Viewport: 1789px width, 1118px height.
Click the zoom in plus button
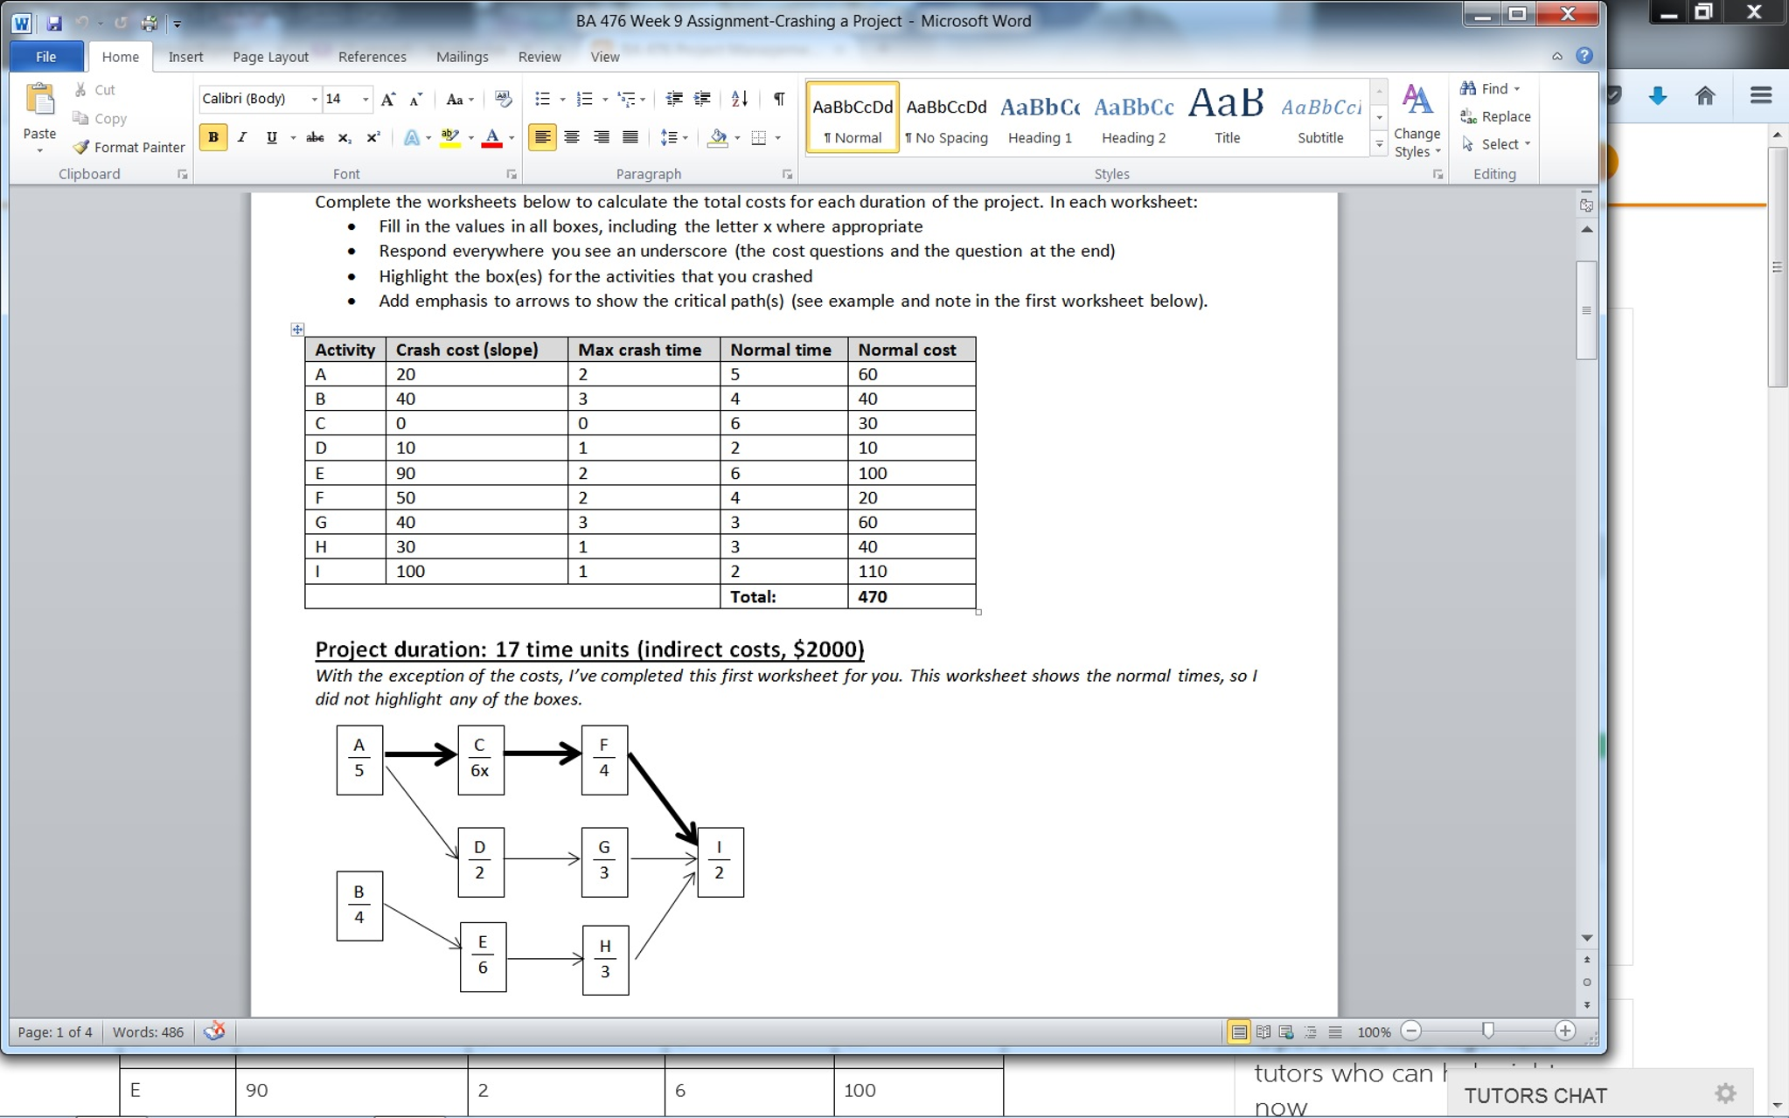click(x=1565, y=1031)
